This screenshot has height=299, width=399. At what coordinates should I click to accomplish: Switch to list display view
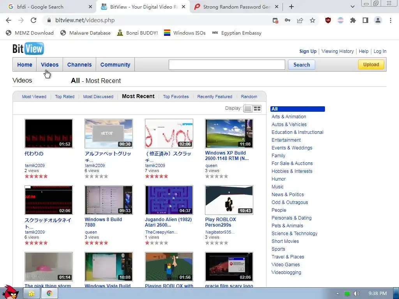pyautogui.click(x=247, y=109)
